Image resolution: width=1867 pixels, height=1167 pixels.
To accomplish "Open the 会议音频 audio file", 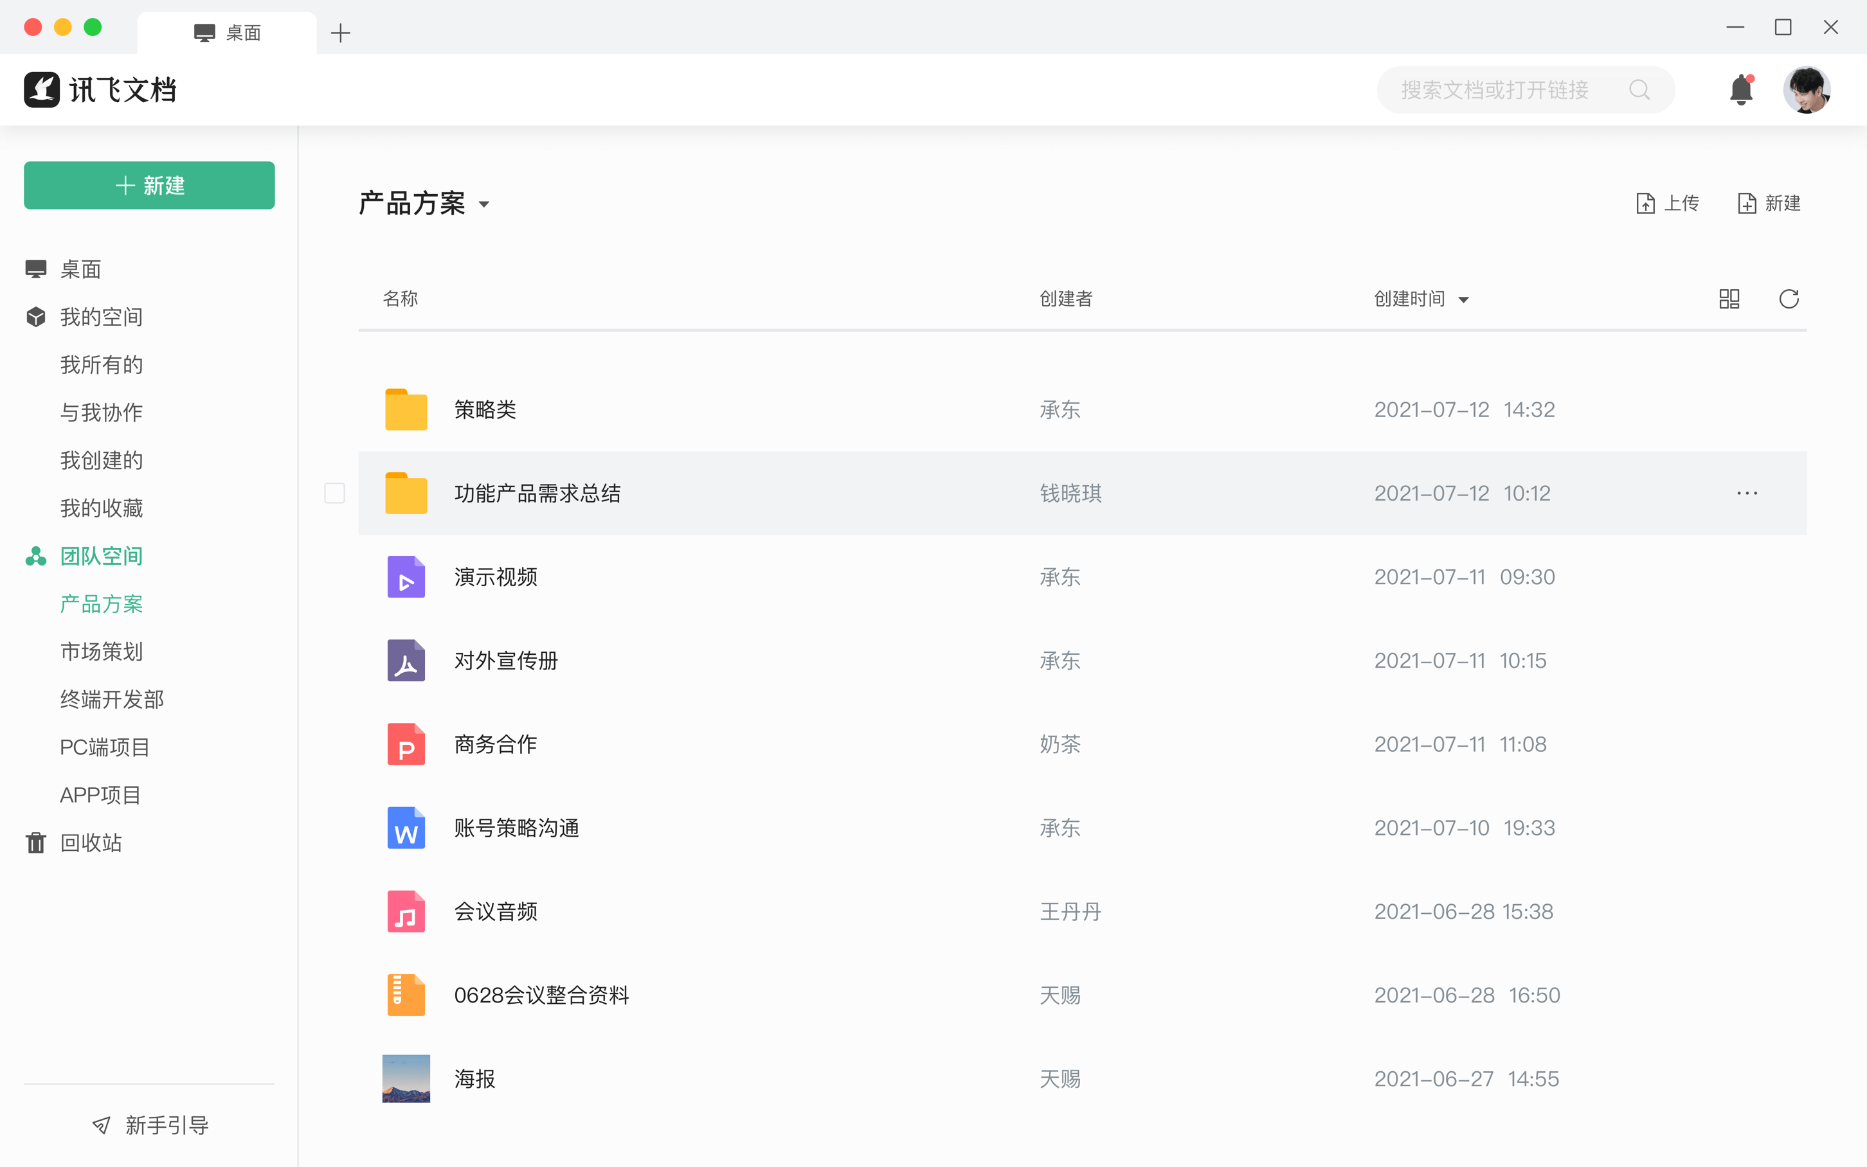I will tap(496, 911).
